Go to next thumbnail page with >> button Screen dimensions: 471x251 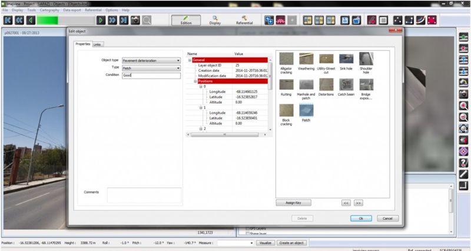click(358, 203)
